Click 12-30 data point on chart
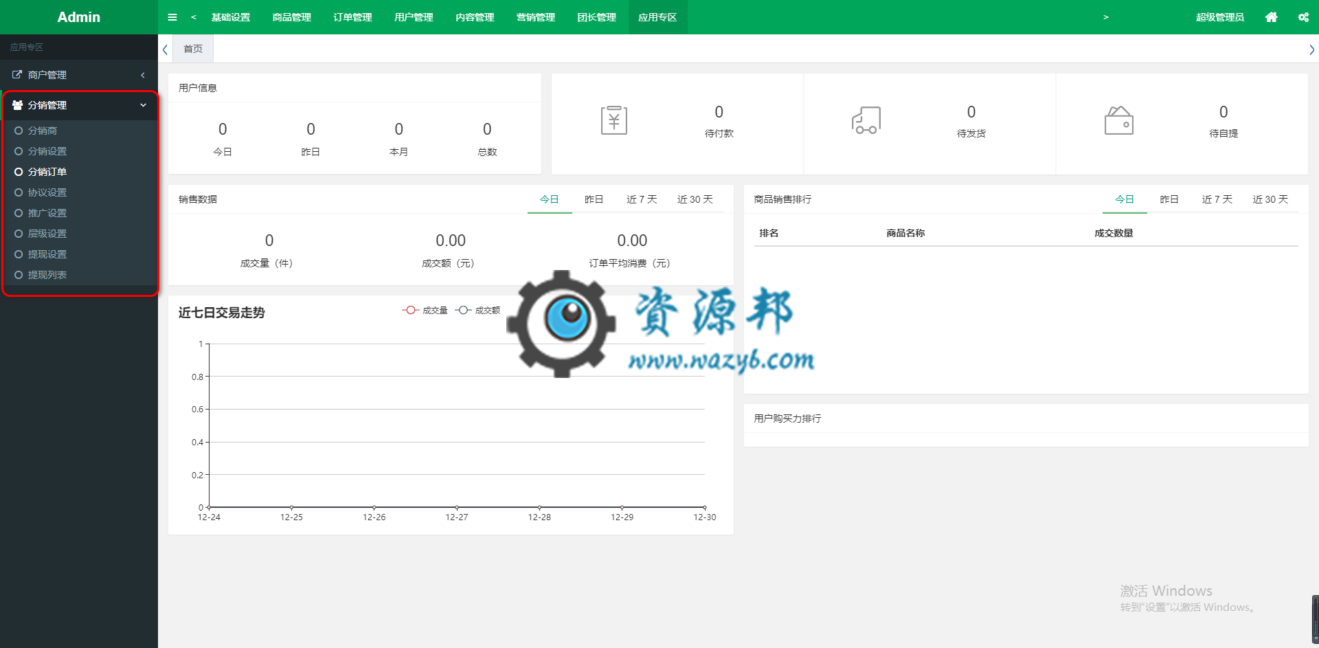This screenshot has width=1319, height=648. point(705,507)
